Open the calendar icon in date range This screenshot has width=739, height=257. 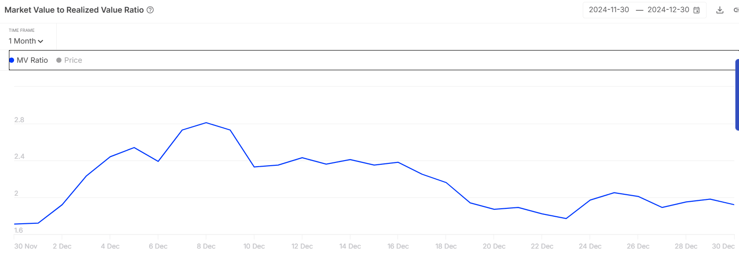pos(697,10)
